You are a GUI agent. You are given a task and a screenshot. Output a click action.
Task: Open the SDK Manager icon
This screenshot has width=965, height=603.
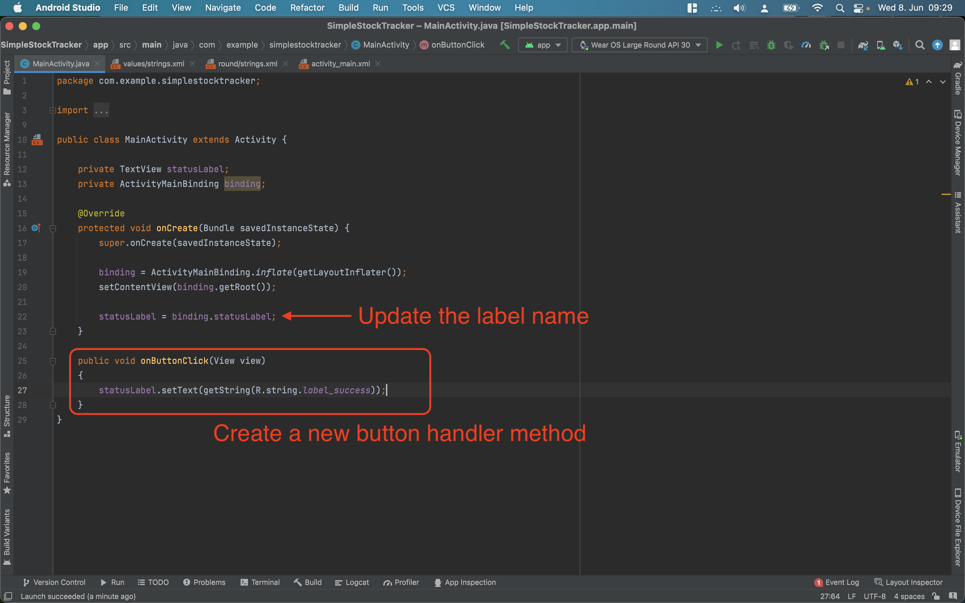898,45
